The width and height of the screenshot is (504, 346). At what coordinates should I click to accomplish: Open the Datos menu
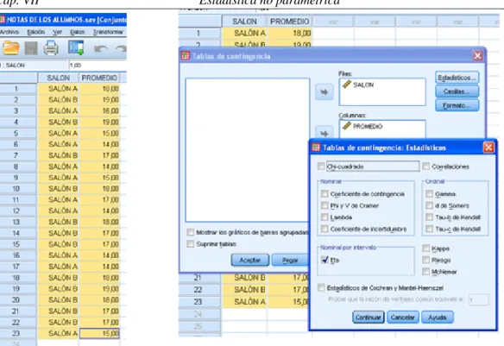point(78,32)
